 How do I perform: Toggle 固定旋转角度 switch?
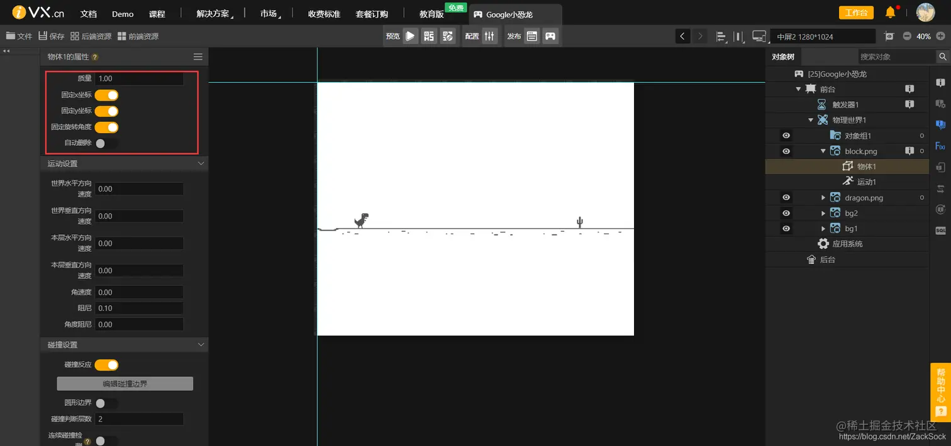[x=106, y=127]
